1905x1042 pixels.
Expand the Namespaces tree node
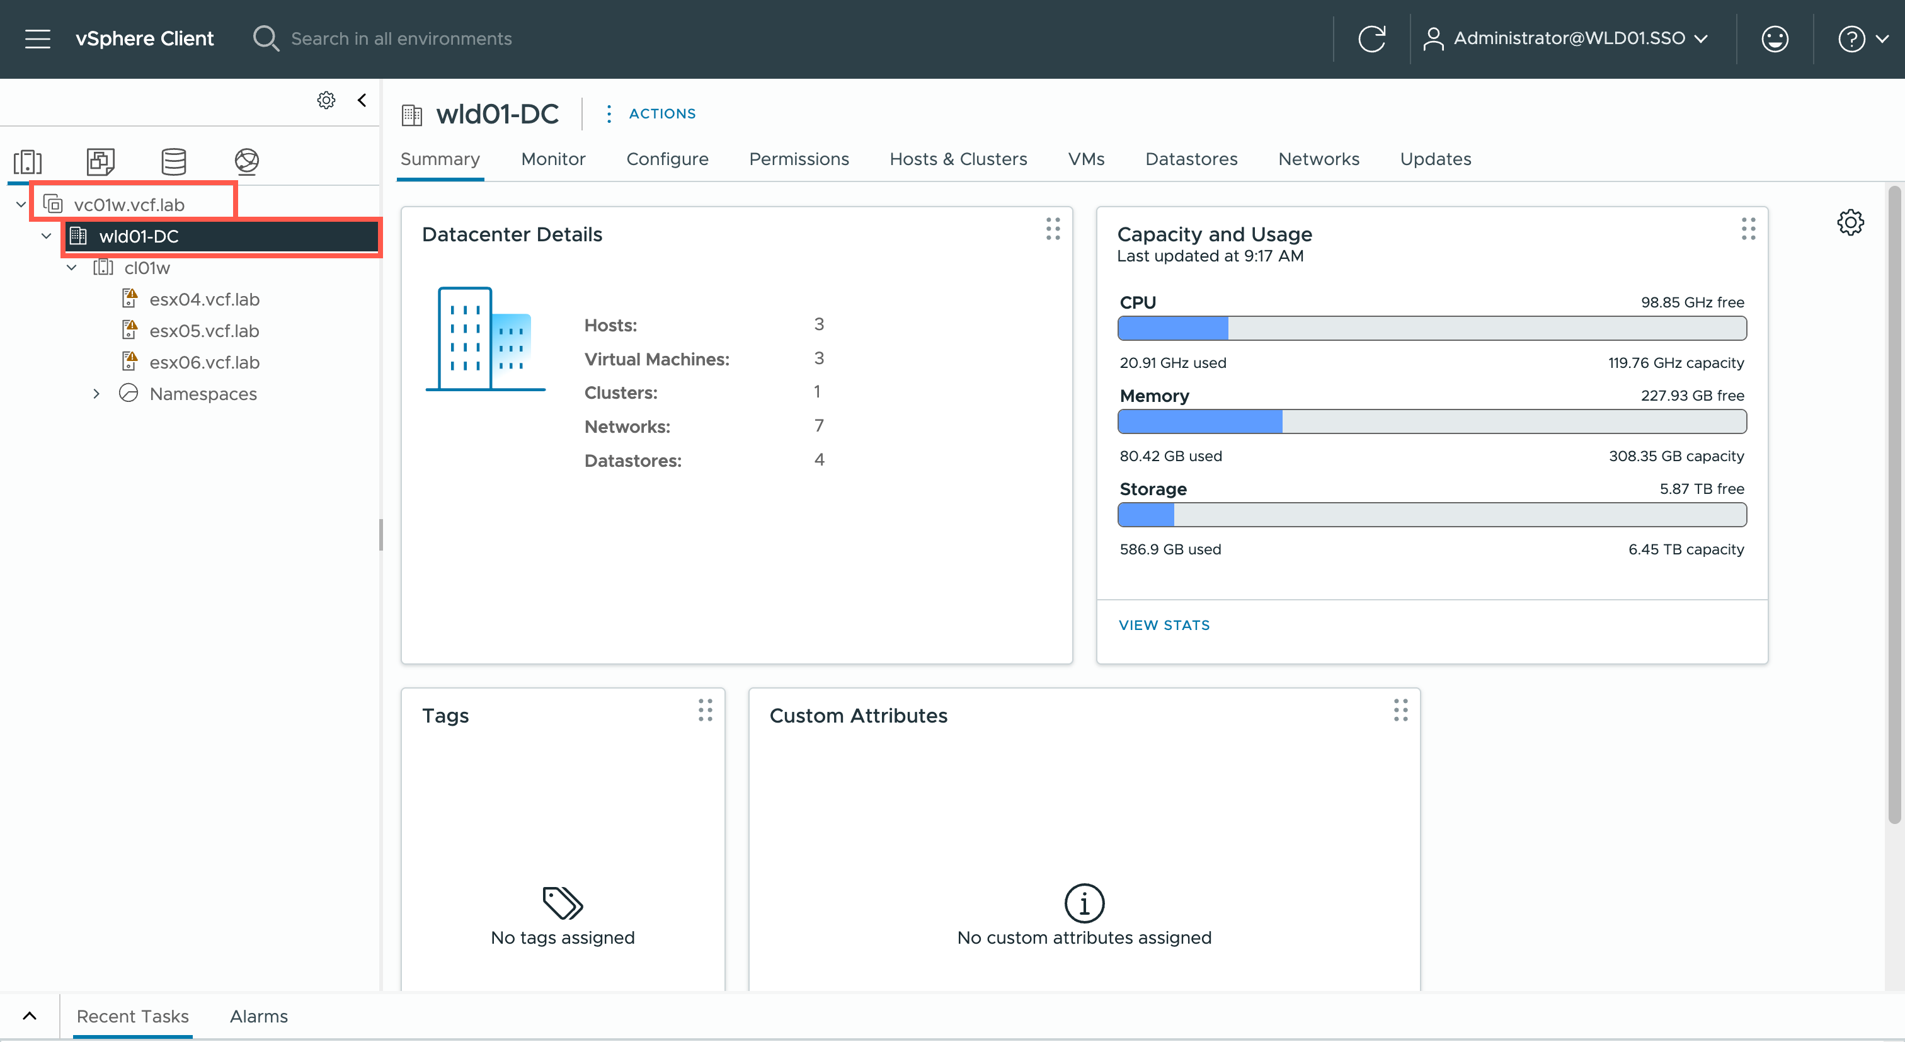(96, 394)
